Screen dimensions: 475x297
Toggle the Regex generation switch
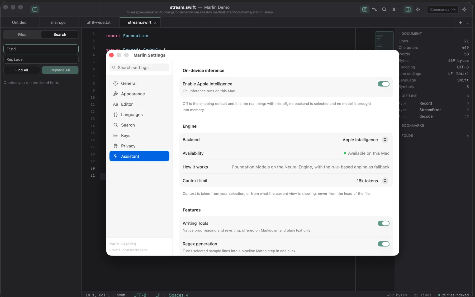[383, 244]
